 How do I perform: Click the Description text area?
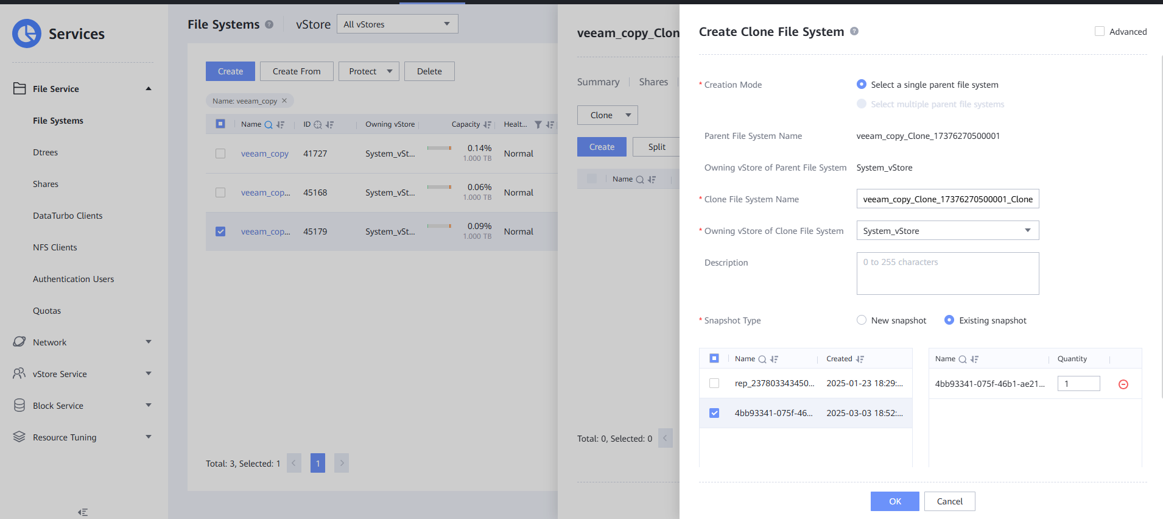[947, 274]
